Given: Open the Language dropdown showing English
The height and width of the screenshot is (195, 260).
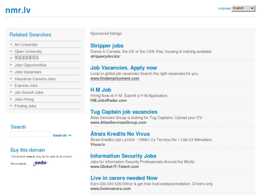Looking at the screenshot, I should coord(243,8).
